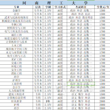Click the 1300 fee in 金融学 row
Viewport: 110px width, 110px height.
[x=102, y=10]
